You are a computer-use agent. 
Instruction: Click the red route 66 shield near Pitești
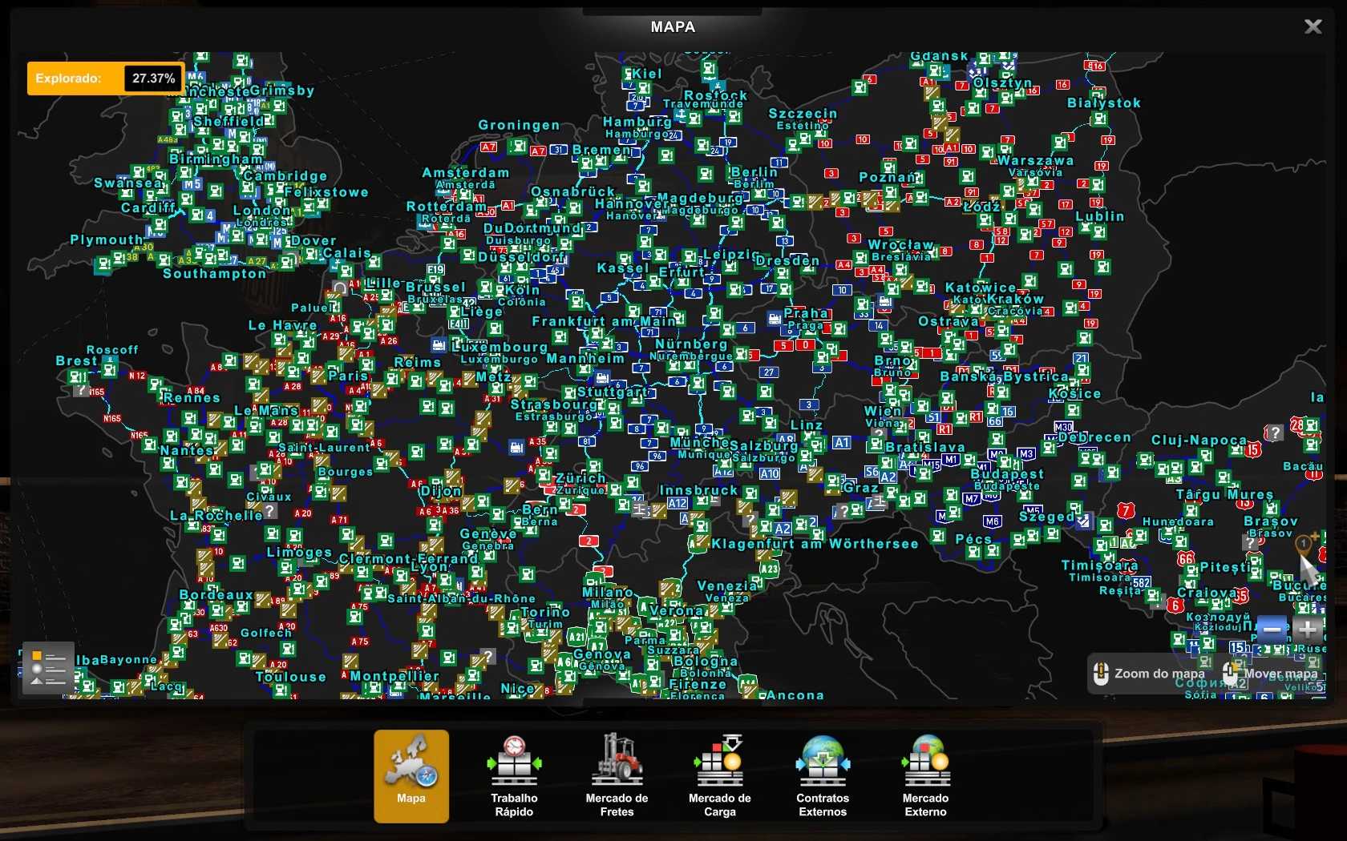[1186, 558]
